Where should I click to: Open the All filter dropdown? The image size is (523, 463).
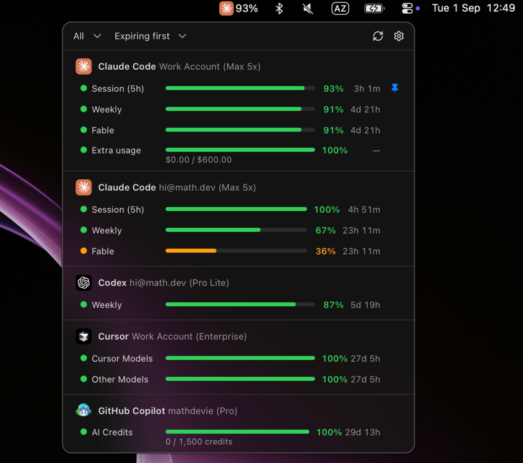[87, 36]
